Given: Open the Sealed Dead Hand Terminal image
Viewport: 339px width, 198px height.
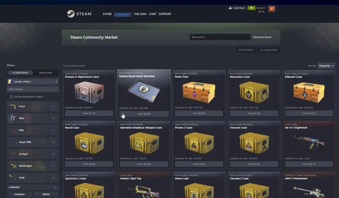Looking at the screenshot, I should (144, 92).
